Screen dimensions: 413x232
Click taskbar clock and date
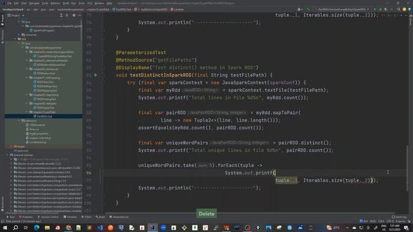(394, 227)
